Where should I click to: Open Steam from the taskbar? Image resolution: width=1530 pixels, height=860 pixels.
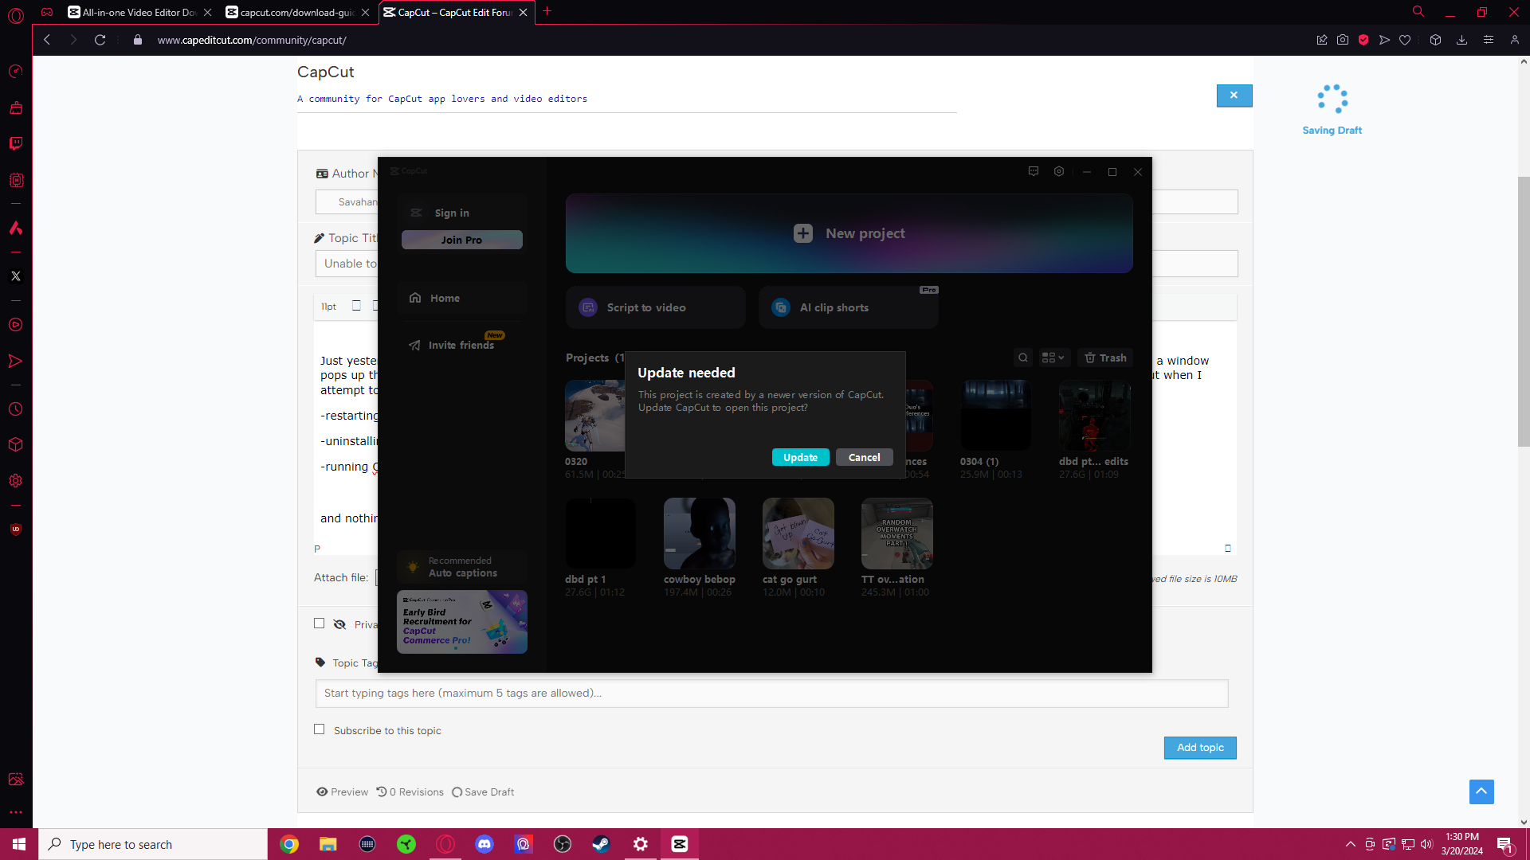click(602, 844)
